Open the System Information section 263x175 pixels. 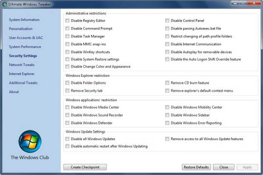click(x=24, y=20)
